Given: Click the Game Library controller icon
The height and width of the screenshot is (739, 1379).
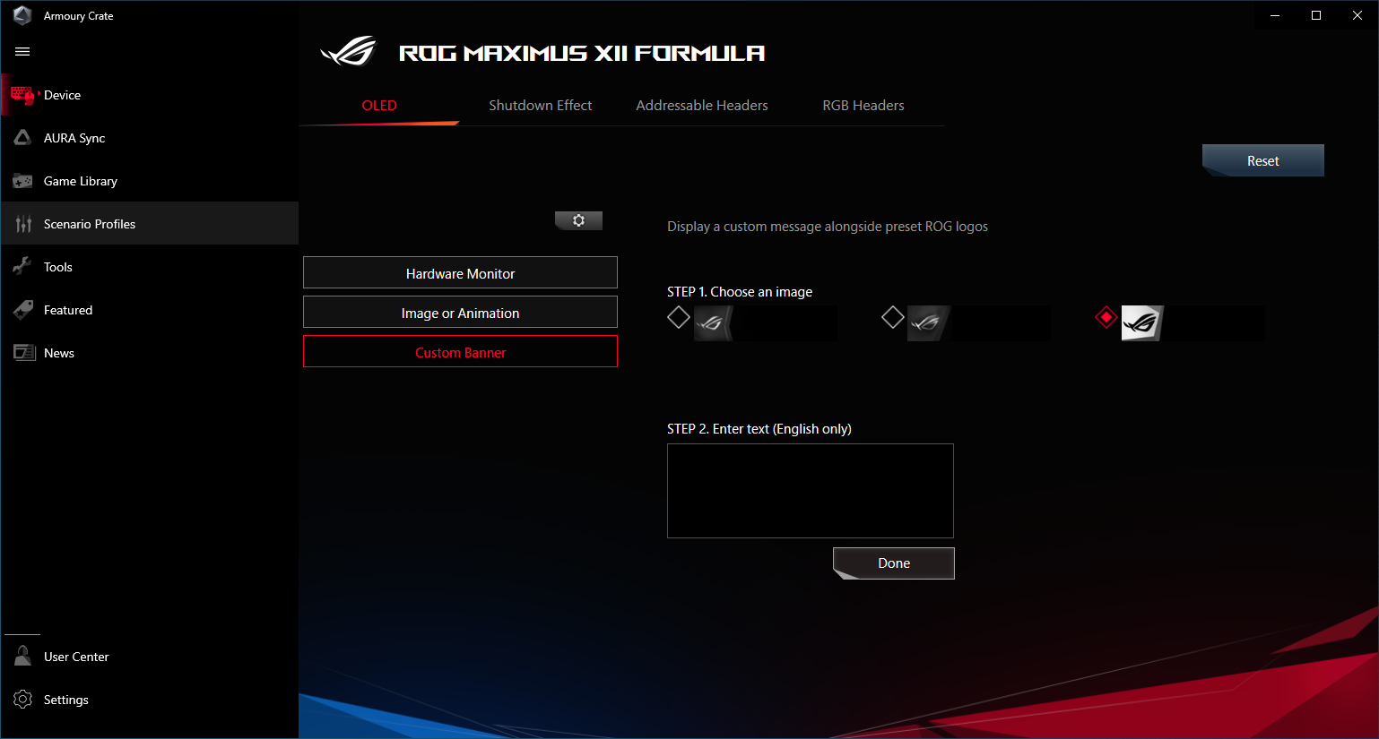Looking at the screenshot, I should [22, 181].
